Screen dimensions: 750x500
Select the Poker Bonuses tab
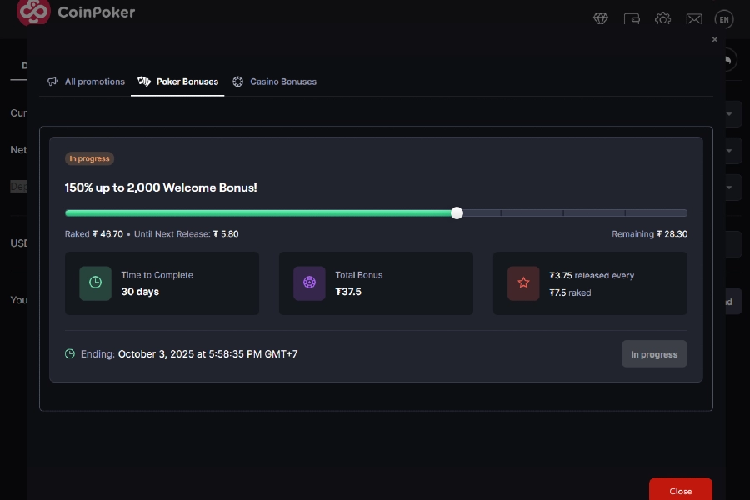[x=177, y=81]
